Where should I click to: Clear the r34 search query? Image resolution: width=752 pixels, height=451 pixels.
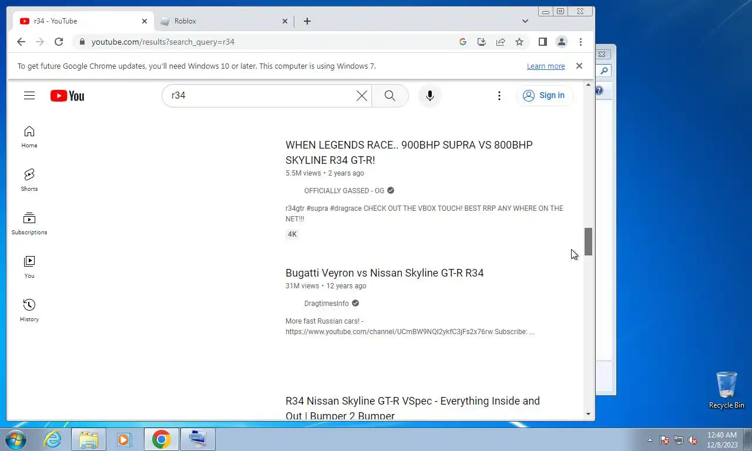362,96
